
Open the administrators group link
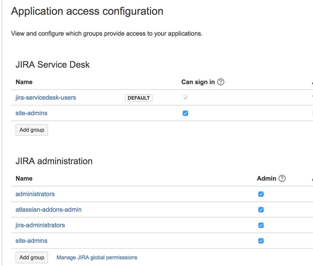pos(35,194)
